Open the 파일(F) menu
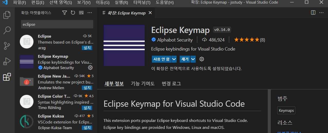 click(19, 3)
